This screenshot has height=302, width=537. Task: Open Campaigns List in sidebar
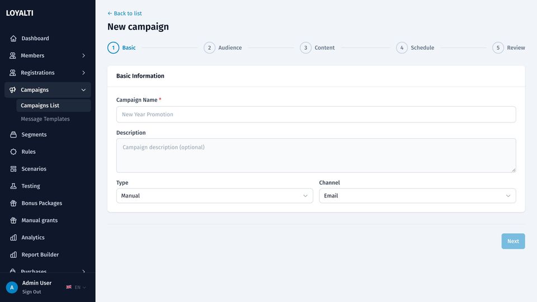(x=54, y=106)
